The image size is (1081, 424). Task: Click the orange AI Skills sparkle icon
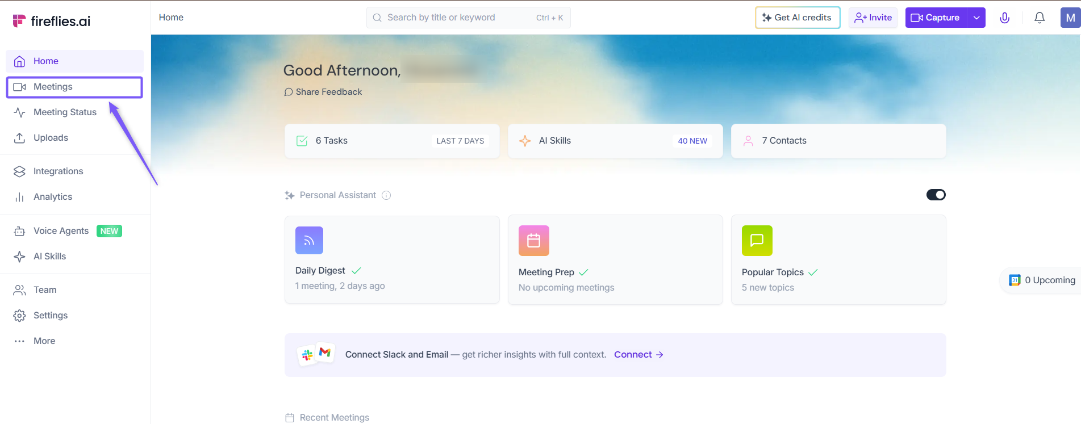(525, 141)
